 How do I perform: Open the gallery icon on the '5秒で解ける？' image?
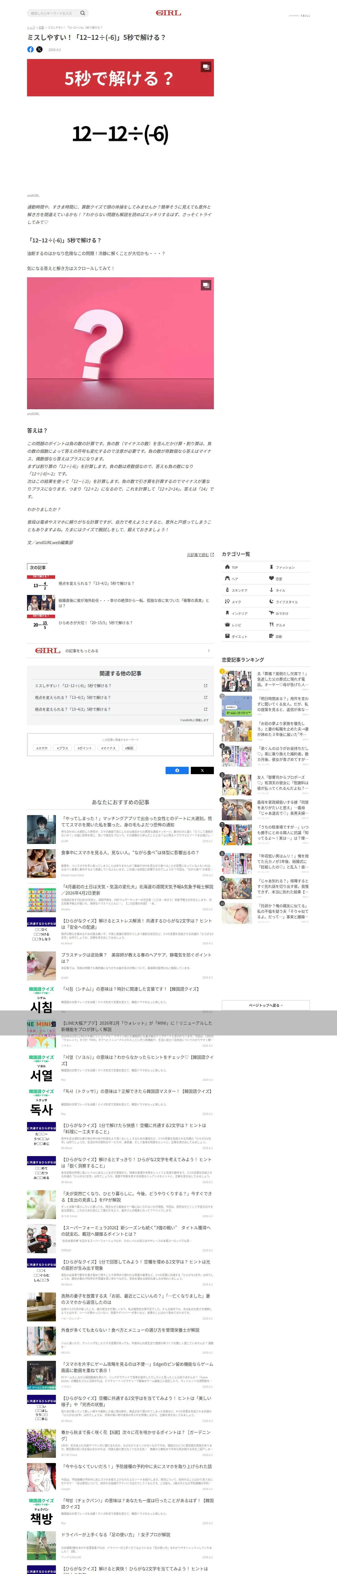[206, 67]
